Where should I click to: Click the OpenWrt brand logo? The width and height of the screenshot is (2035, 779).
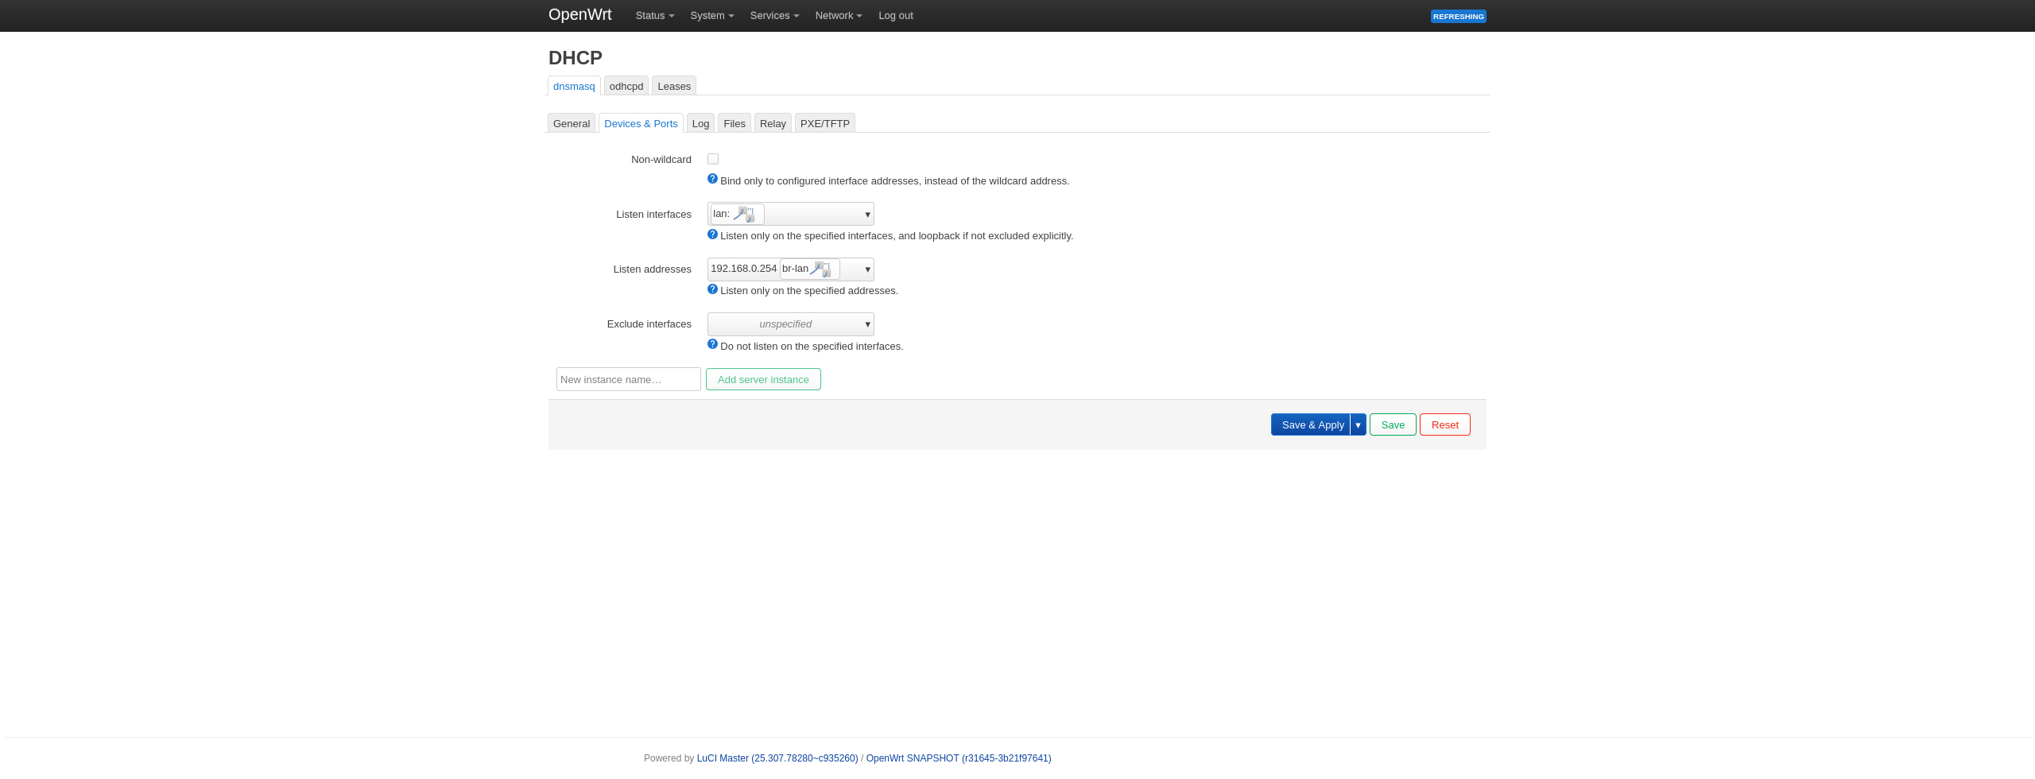click(x=580, y=15)
